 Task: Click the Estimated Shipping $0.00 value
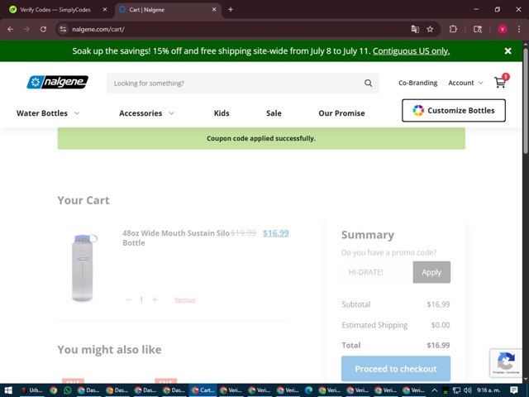click(441, 325)
